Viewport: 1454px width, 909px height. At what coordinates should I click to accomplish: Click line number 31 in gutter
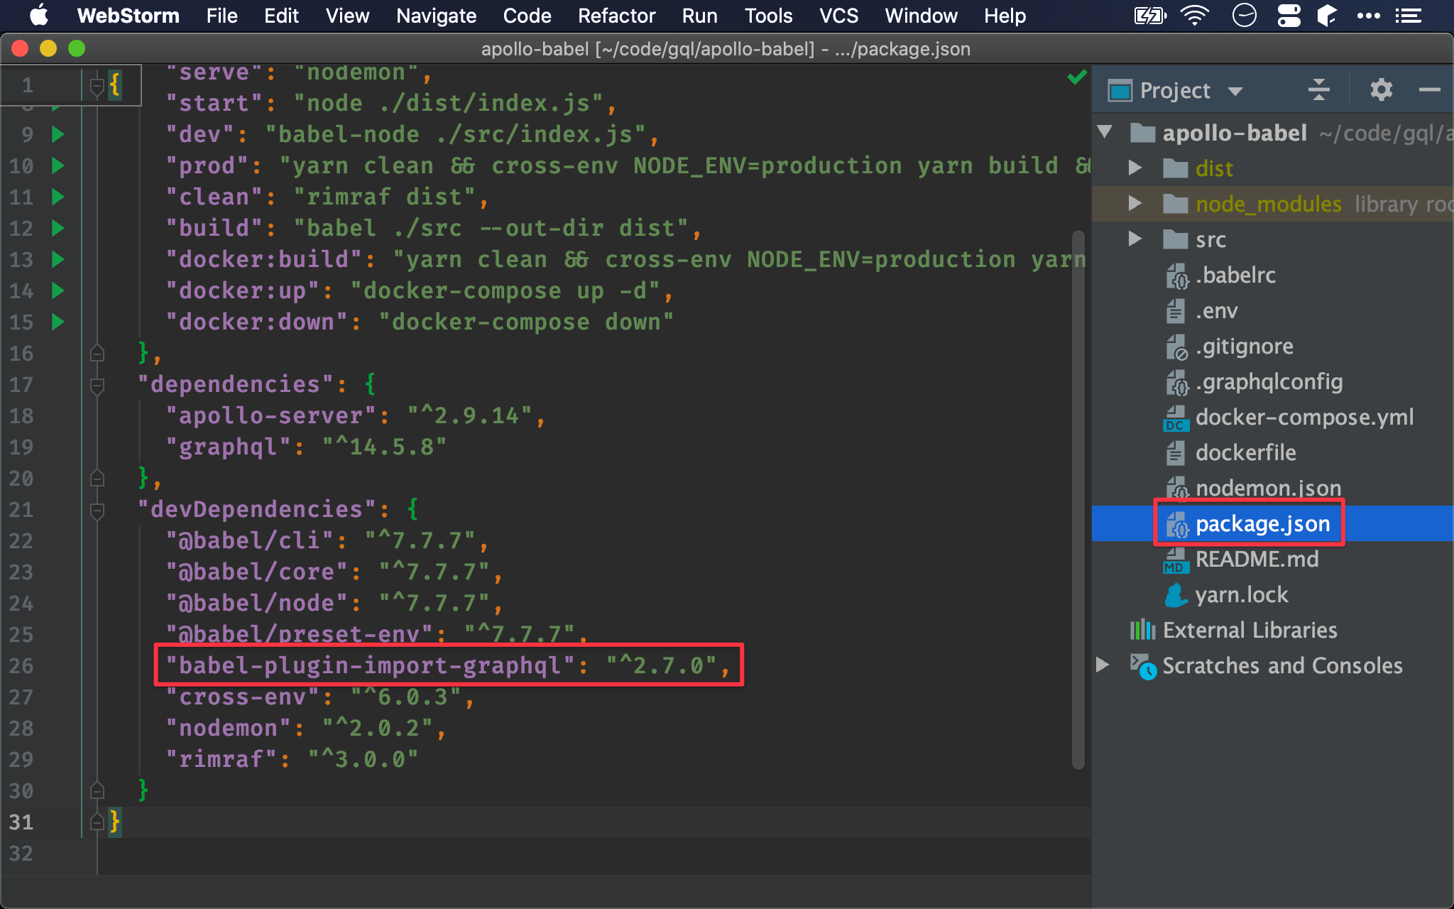pyautogui.click(x=21, y=822)
